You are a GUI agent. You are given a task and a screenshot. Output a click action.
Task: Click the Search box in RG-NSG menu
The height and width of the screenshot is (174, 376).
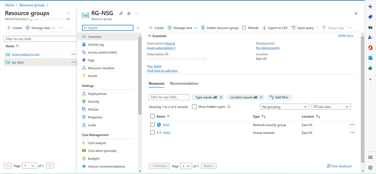coord(108,28)
